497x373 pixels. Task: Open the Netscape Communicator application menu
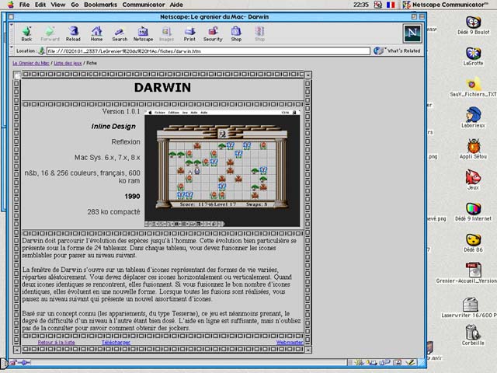(445, 5)
